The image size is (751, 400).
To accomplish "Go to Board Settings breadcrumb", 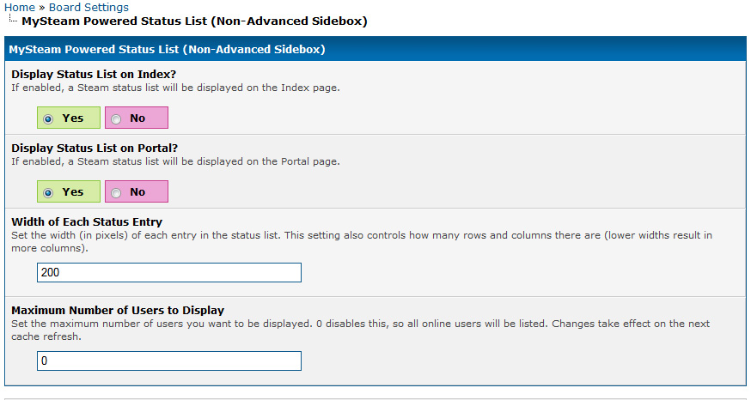I will point(89,8).
